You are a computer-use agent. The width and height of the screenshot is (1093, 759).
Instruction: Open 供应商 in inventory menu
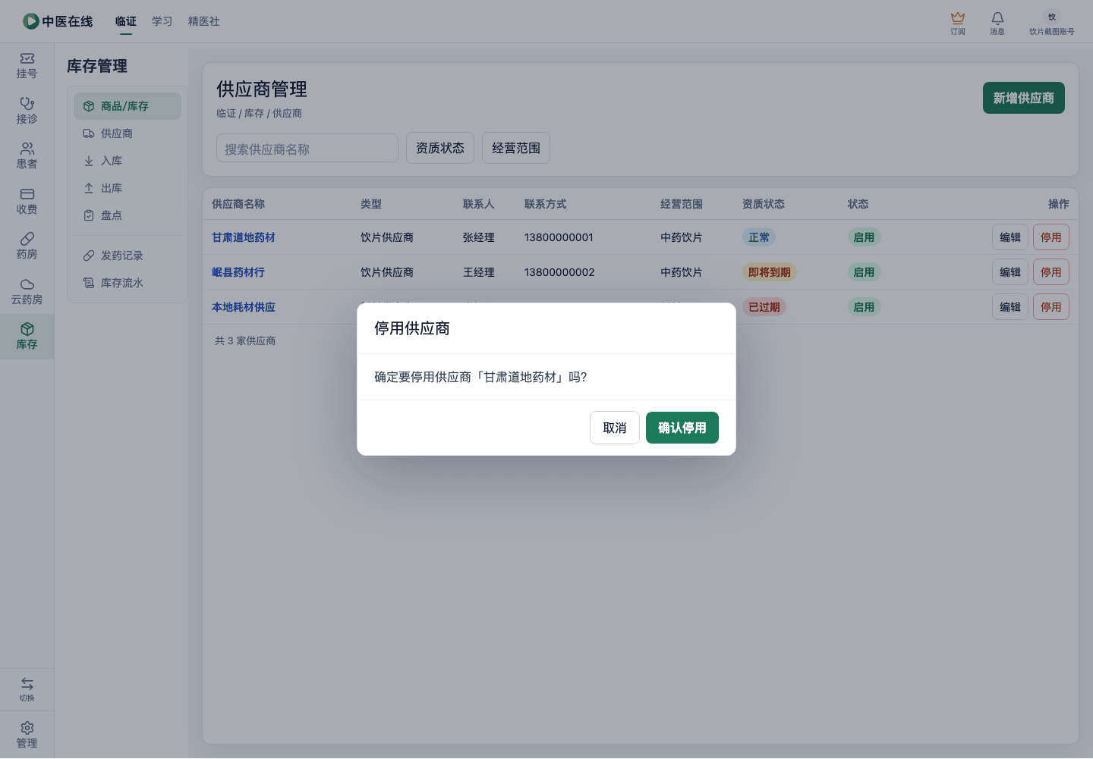pyautogui.click(x=128, y=133)
